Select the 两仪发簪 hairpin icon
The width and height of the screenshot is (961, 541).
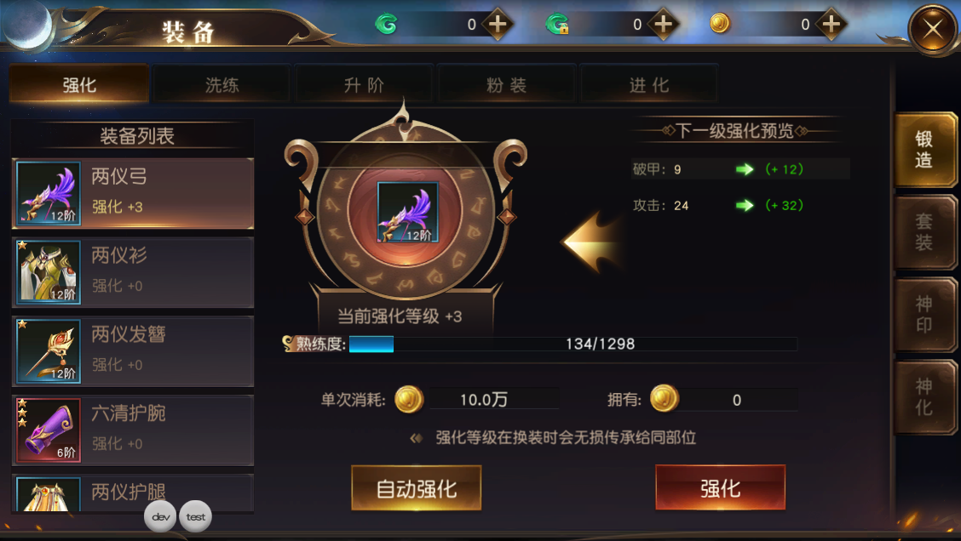tap(49, 351)
